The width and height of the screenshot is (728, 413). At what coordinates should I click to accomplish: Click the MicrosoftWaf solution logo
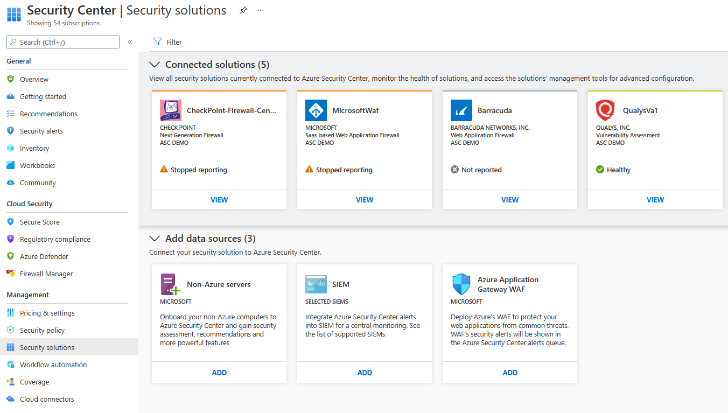(316, 110)
